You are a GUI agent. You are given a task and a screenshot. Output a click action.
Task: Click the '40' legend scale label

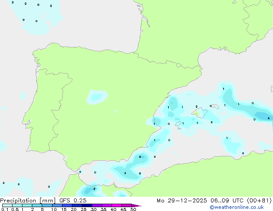(x=113, y=209)
